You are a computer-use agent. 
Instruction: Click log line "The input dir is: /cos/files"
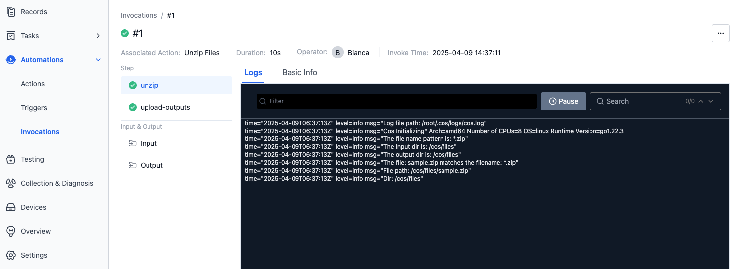tap(351, 146)
